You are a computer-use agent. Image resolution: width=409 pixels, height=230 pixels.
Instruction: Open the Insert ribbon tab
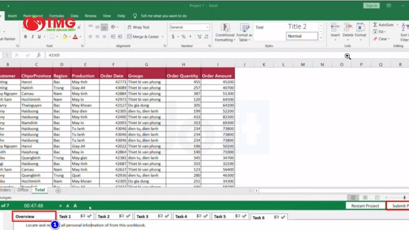pyautogui.click(x=12, y=16)
